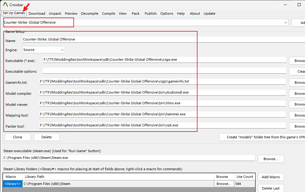The height and width of the screenshot is (192, 305).
Task: Browse for the Steam executable
Action: (271, 159)
